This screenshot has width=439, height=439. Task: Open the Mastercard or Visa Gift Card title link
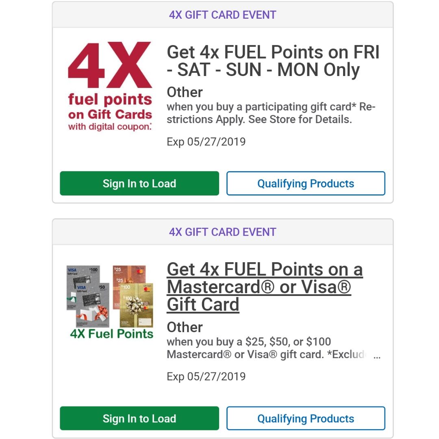(x=265, y=287)
